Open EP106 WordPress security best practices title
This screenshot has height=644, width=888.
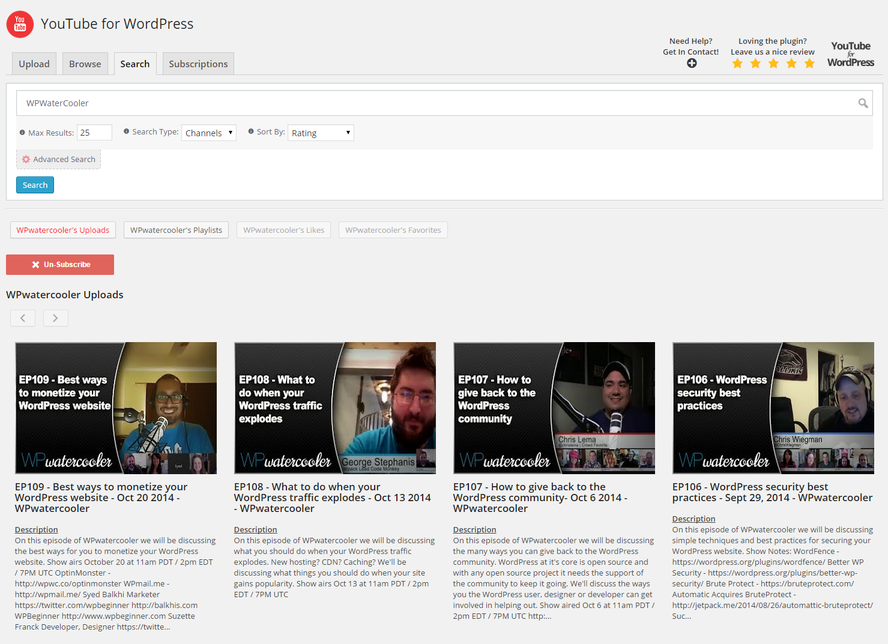coord(772,492)
